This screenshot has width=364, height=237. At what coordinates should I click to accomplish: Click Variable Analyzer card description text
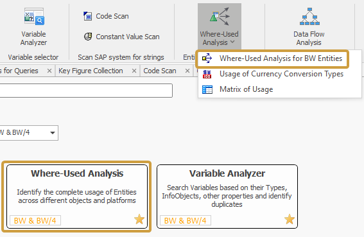(227, 196)
